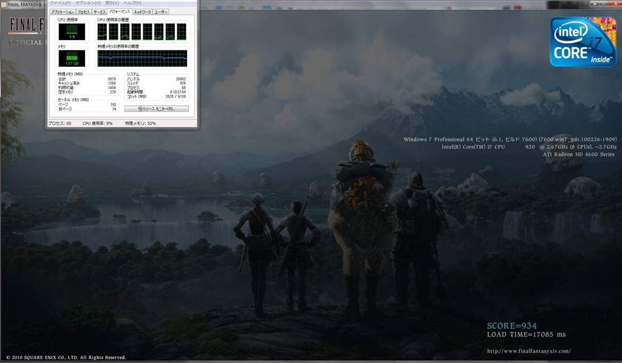This screenshot has width=622, height=363.
Task: Open the 表示(V) menu
Action: click(112, 3)
